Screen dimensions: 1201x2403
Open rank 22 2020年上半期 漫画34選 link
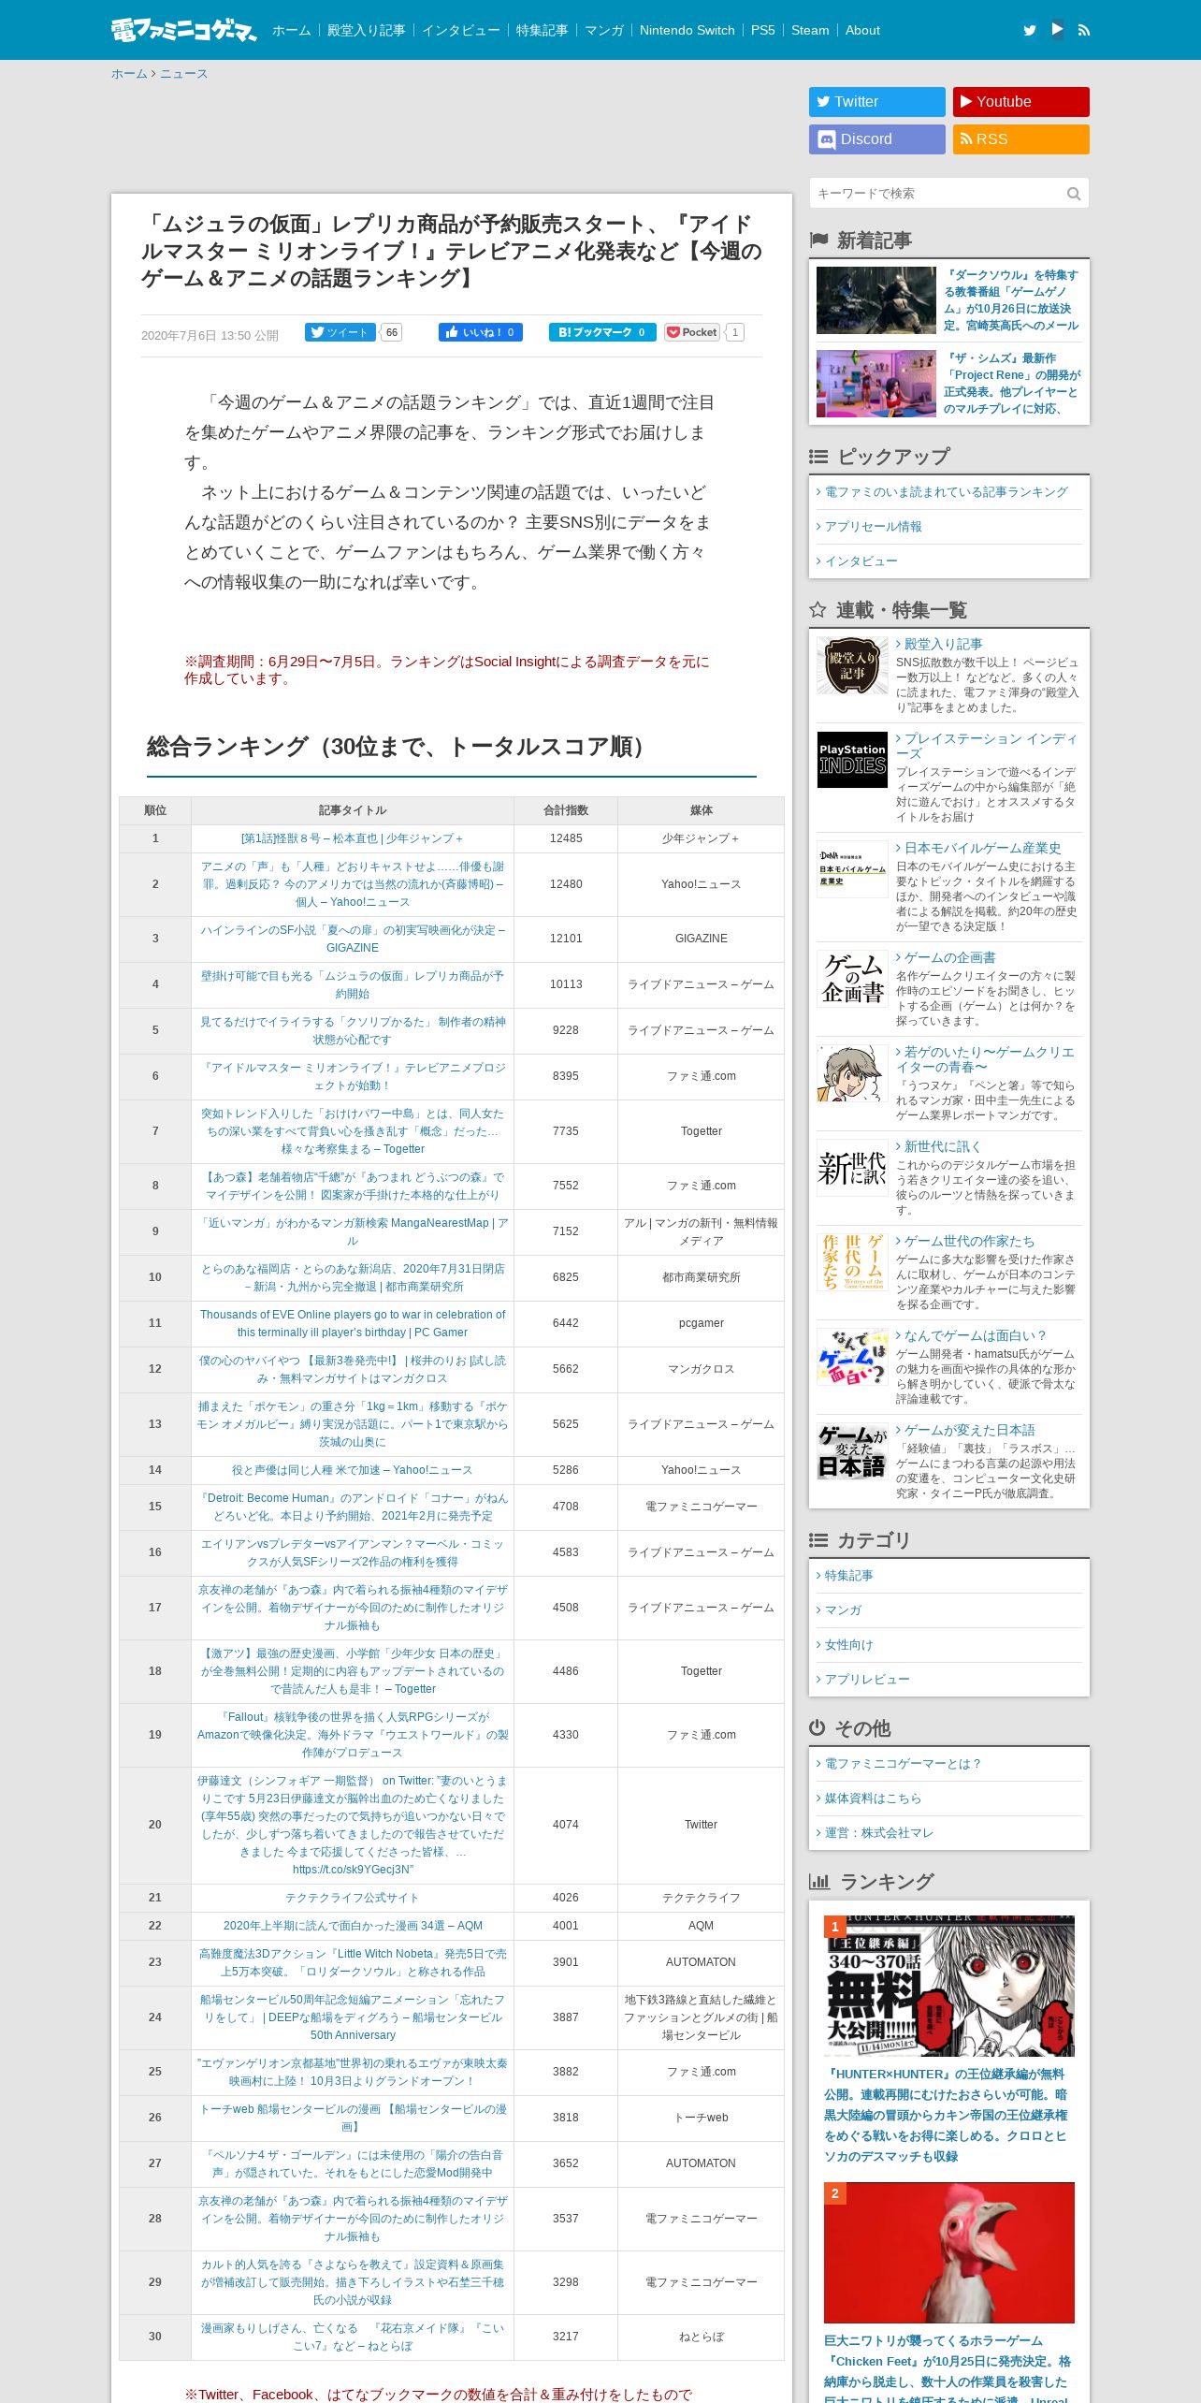353,1926
